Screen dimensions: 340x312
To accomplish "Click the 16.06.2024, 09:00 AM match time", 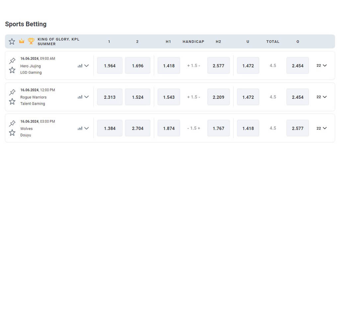I will [38, 58].
